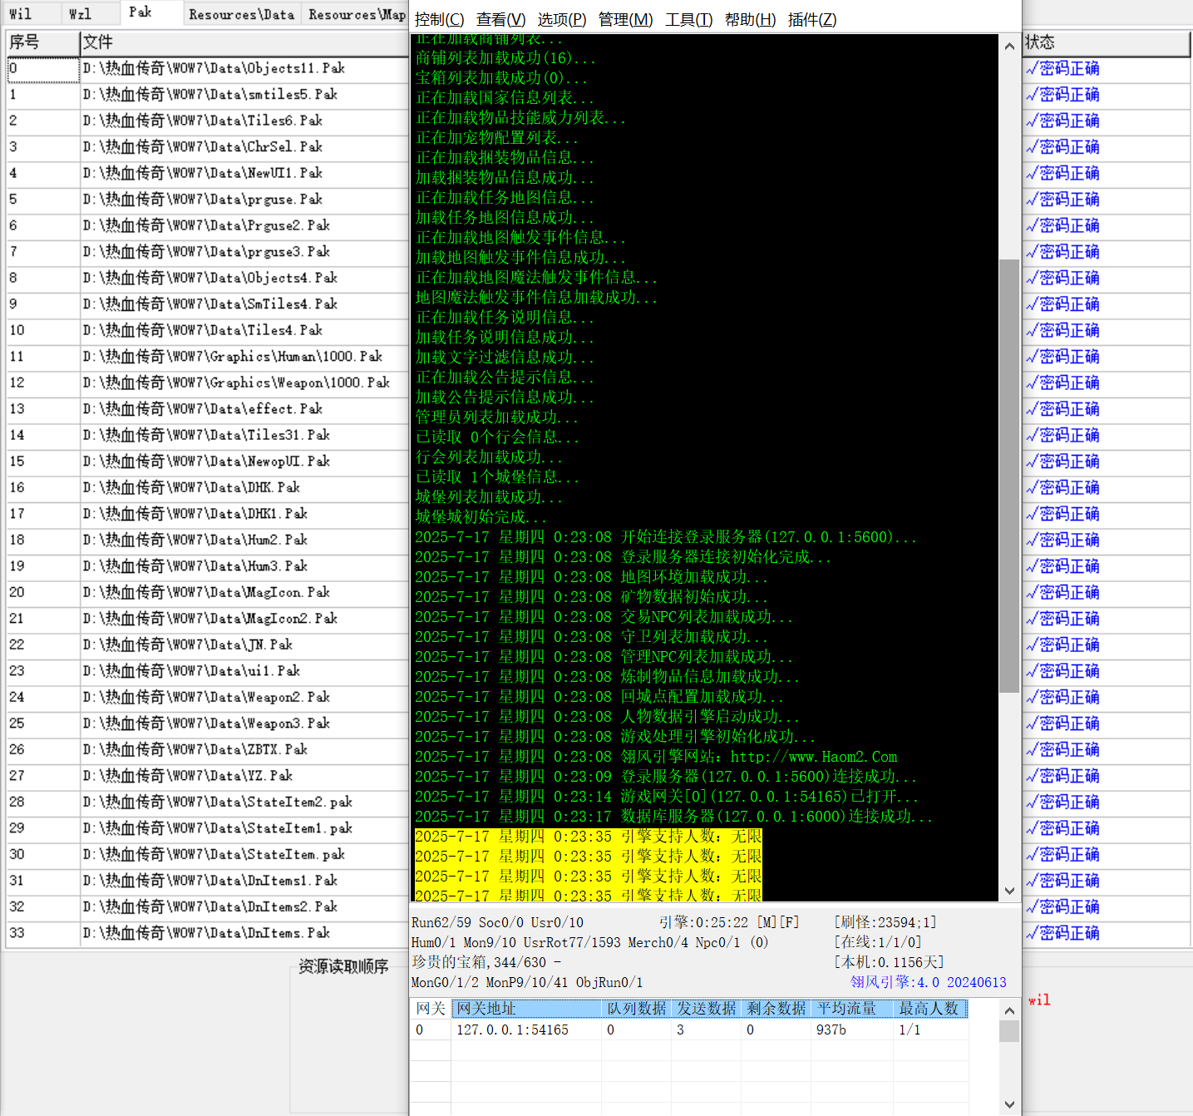Open the 工具(T) menu
1193x1116 pixels.
[x=689, y=19]
